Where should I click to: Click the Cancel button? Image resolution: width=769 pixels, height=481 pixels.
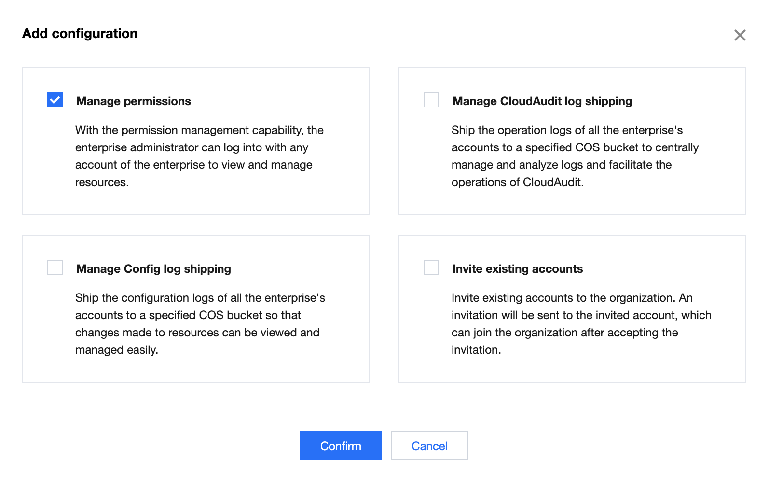point(429,446)
